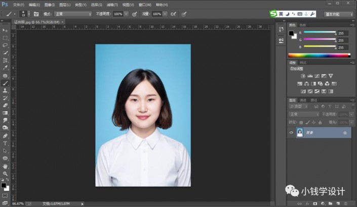The image size is (357, 207).
Task: Select the Horizontal Type tool
Action: click(x=5, y=143)
